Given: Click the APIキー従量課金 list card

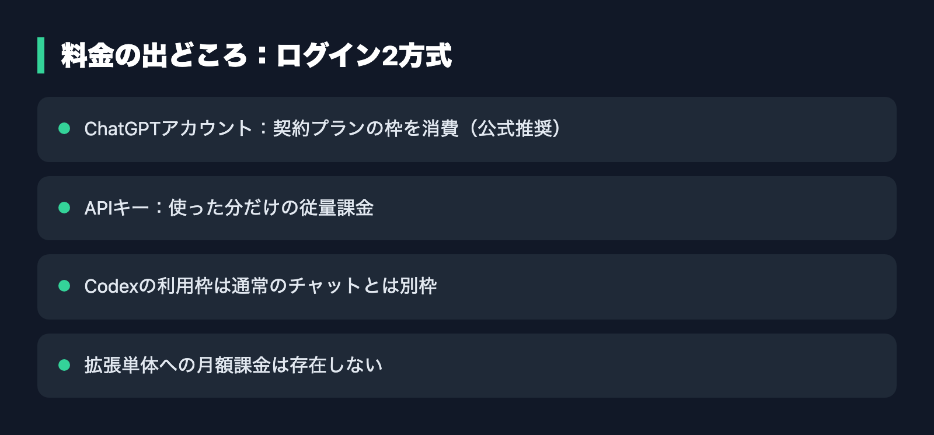Looking at the screenshot, I should point(467,208).
